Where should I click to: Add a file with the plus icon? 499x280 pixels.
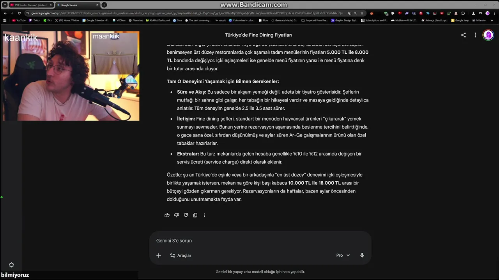click(x=159, y=255)
